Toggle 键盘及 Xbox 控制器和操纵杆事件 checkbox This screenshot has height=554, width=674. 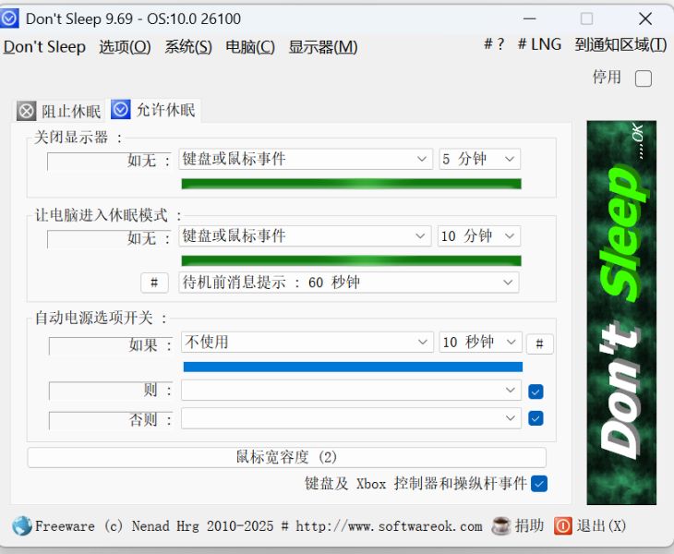[x=539, y=484]
